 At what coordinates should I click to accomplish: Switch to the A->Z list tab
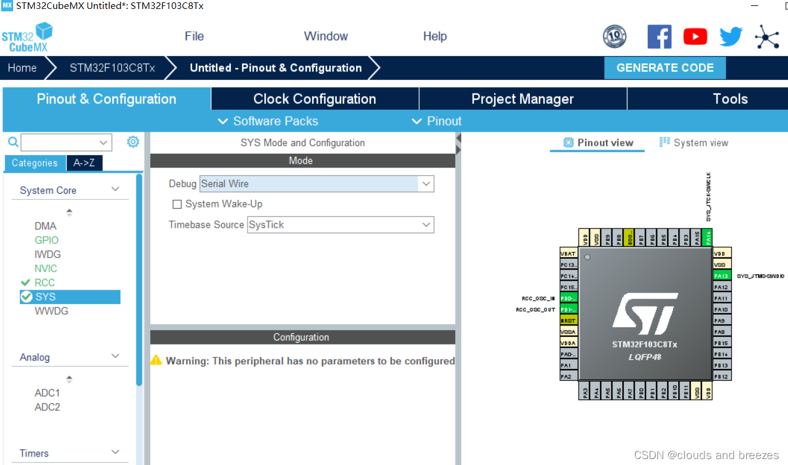[x=84, y=163]
